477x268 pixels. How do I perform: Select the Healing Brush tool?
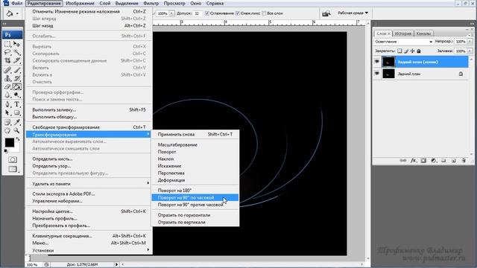pyautogui.click(x=7, y=70)
